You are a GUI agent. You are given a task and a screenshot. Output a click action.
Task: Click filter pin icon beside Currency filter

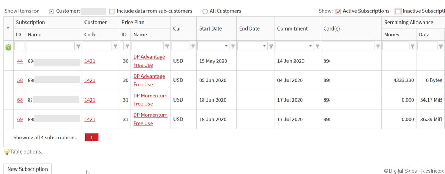pos(193,46)
